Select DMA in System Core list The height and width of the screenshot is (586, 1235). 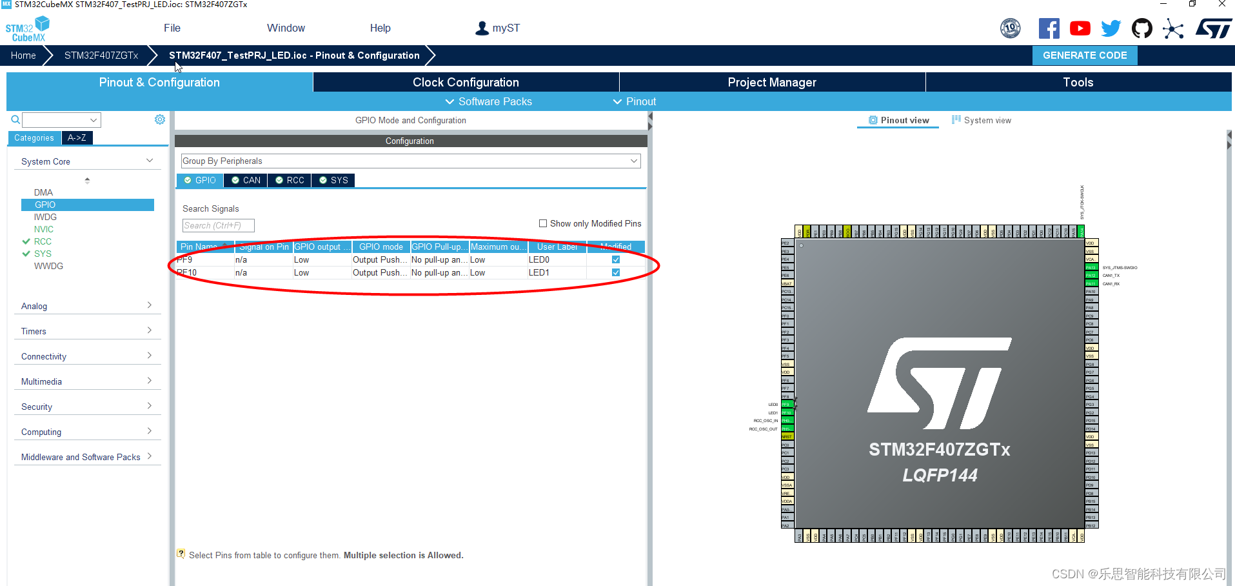[x=43, y=192]
